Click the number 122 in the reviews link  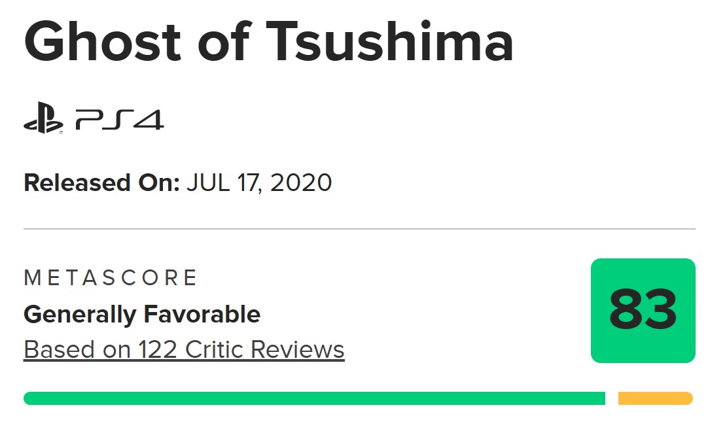pos(158,350)
